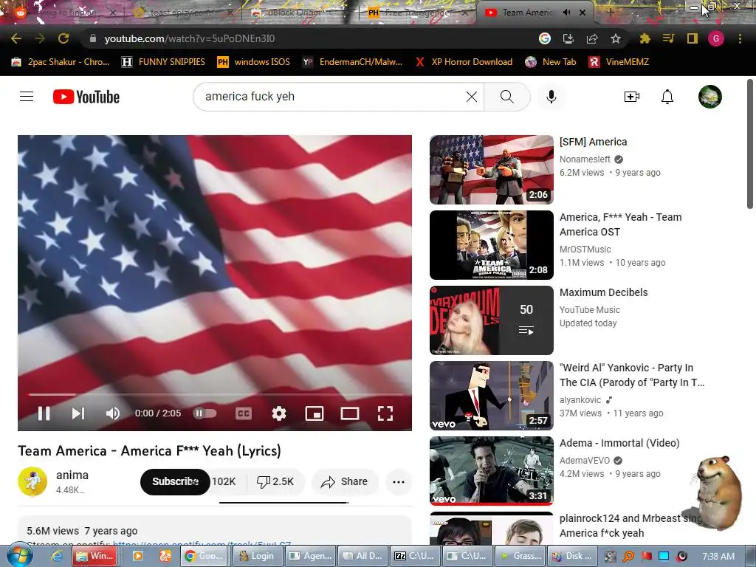This screenshot has height=567, width=756.
Task: Open the Create video menu
Action: click(x=632, y=97)
